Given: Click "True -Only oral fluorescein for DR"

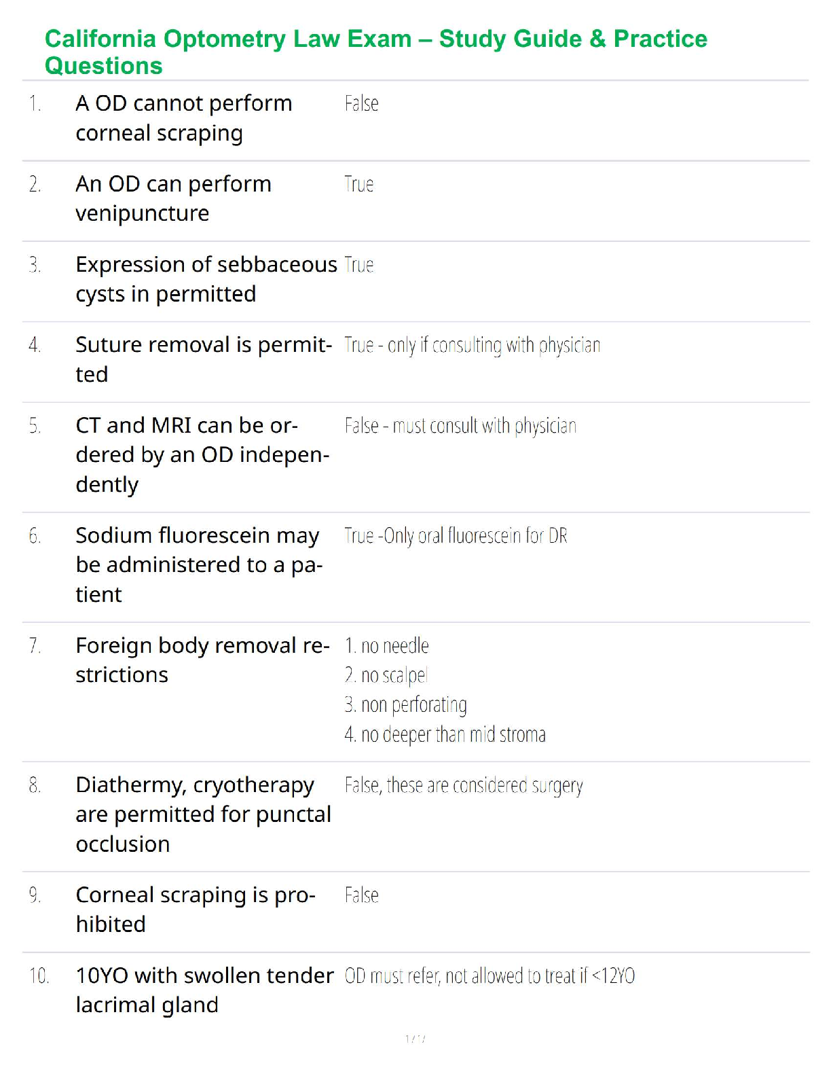Looking at the screenshot, I should (455, 536).
